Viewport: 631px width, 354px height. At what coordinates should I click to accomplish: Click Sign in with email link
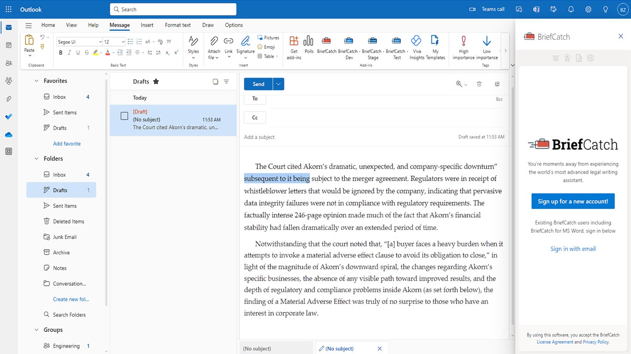tap(573, 249)
